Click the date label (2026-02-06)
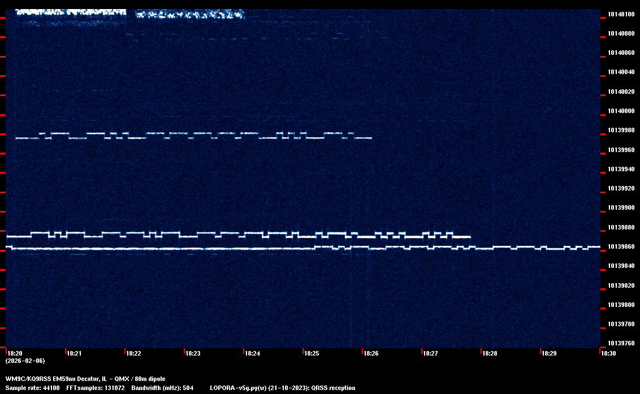The image size is (640, 394). (x=25, y=361)
